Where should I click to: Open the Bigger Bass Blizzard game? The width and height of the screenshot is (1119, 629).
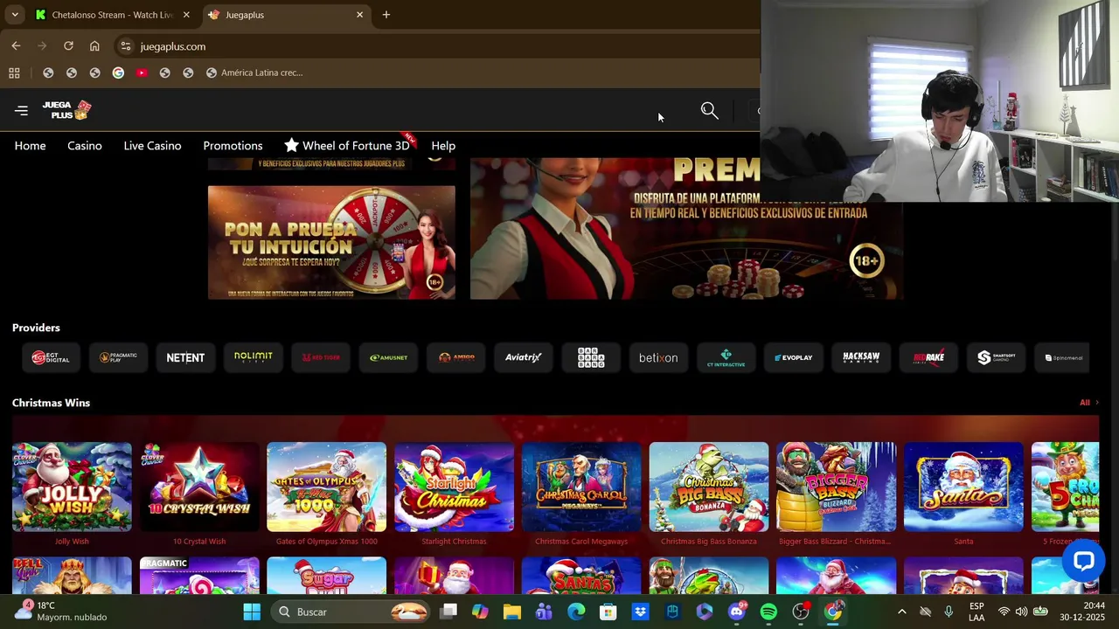pos(837,487)
